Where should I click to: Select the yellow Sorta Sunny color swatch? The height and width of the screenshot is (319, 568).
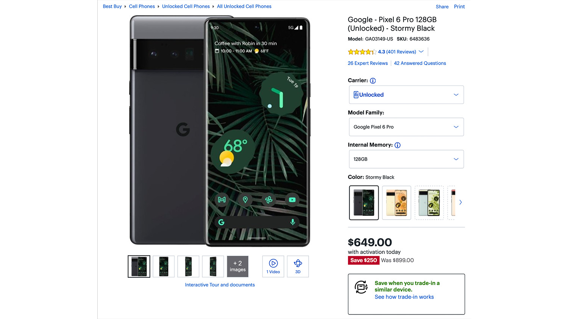396,203
